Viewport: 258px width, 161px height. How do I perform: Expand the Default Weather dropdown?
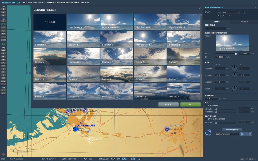(228, 134)
